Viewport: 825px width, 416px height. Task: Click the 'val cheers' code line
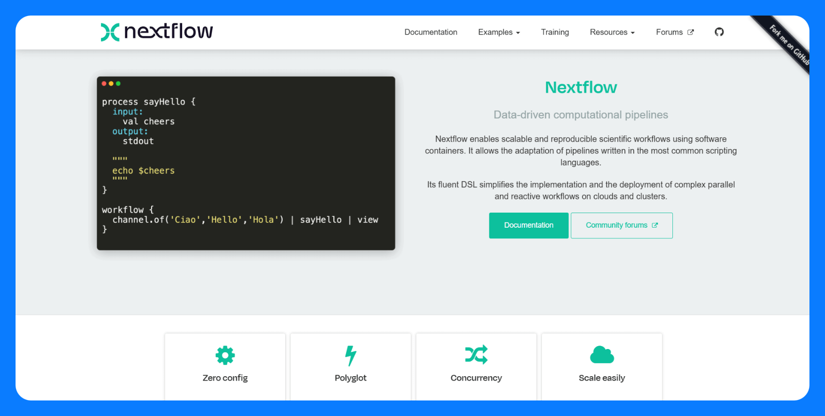click(x=149, y=121)
